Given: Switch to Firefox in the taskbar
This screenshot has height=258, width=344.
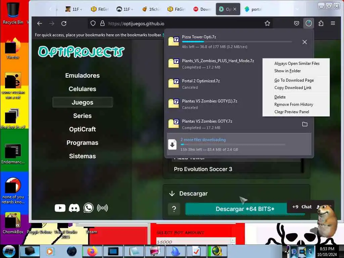Looking at the screenshot, I should [x=92, y=251].
